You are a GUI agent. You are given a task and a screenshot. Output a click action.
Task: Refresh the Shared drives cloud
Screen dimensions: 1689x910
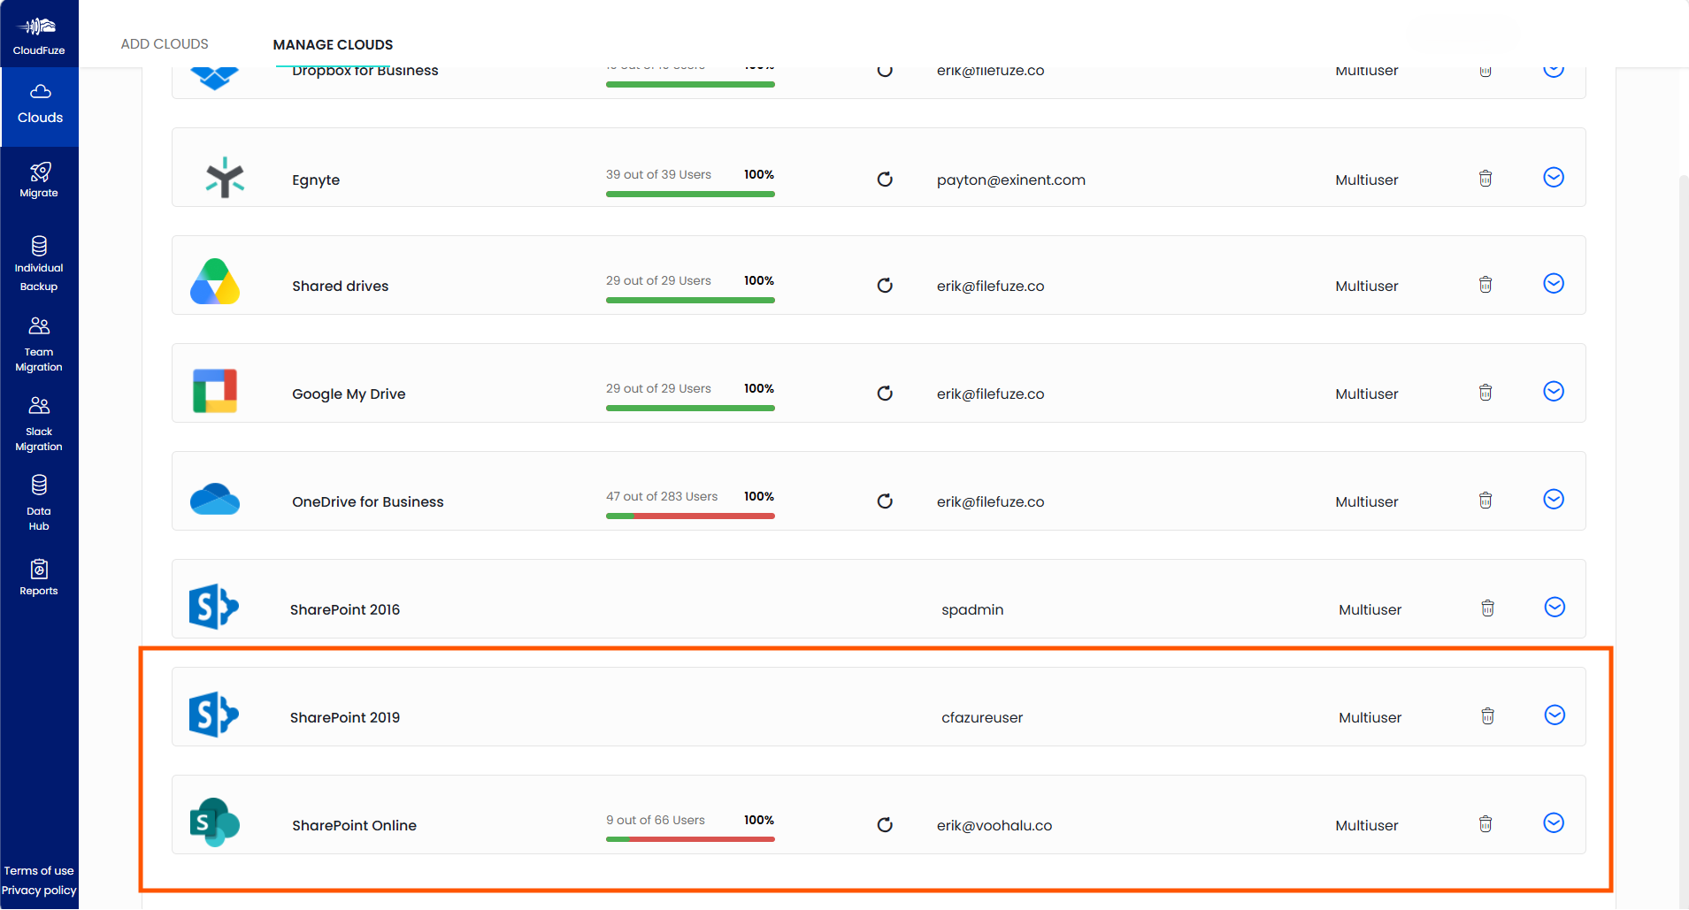[885, 286]
